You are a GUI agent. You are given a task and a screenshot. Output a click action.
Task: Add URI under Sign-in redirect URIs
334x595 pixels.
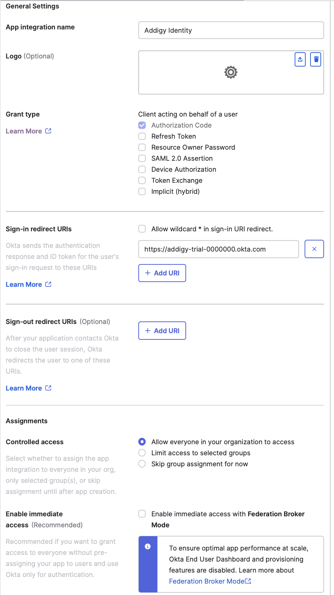tap(162, 273)
